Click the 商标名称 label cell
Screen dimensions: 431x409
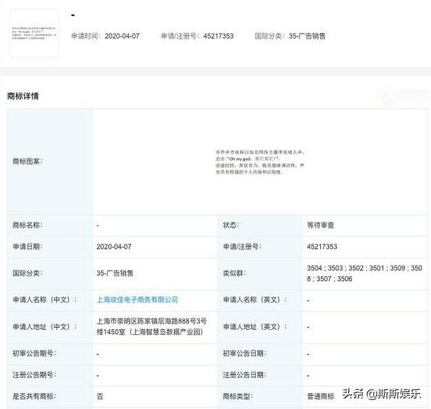click(50, 225)
